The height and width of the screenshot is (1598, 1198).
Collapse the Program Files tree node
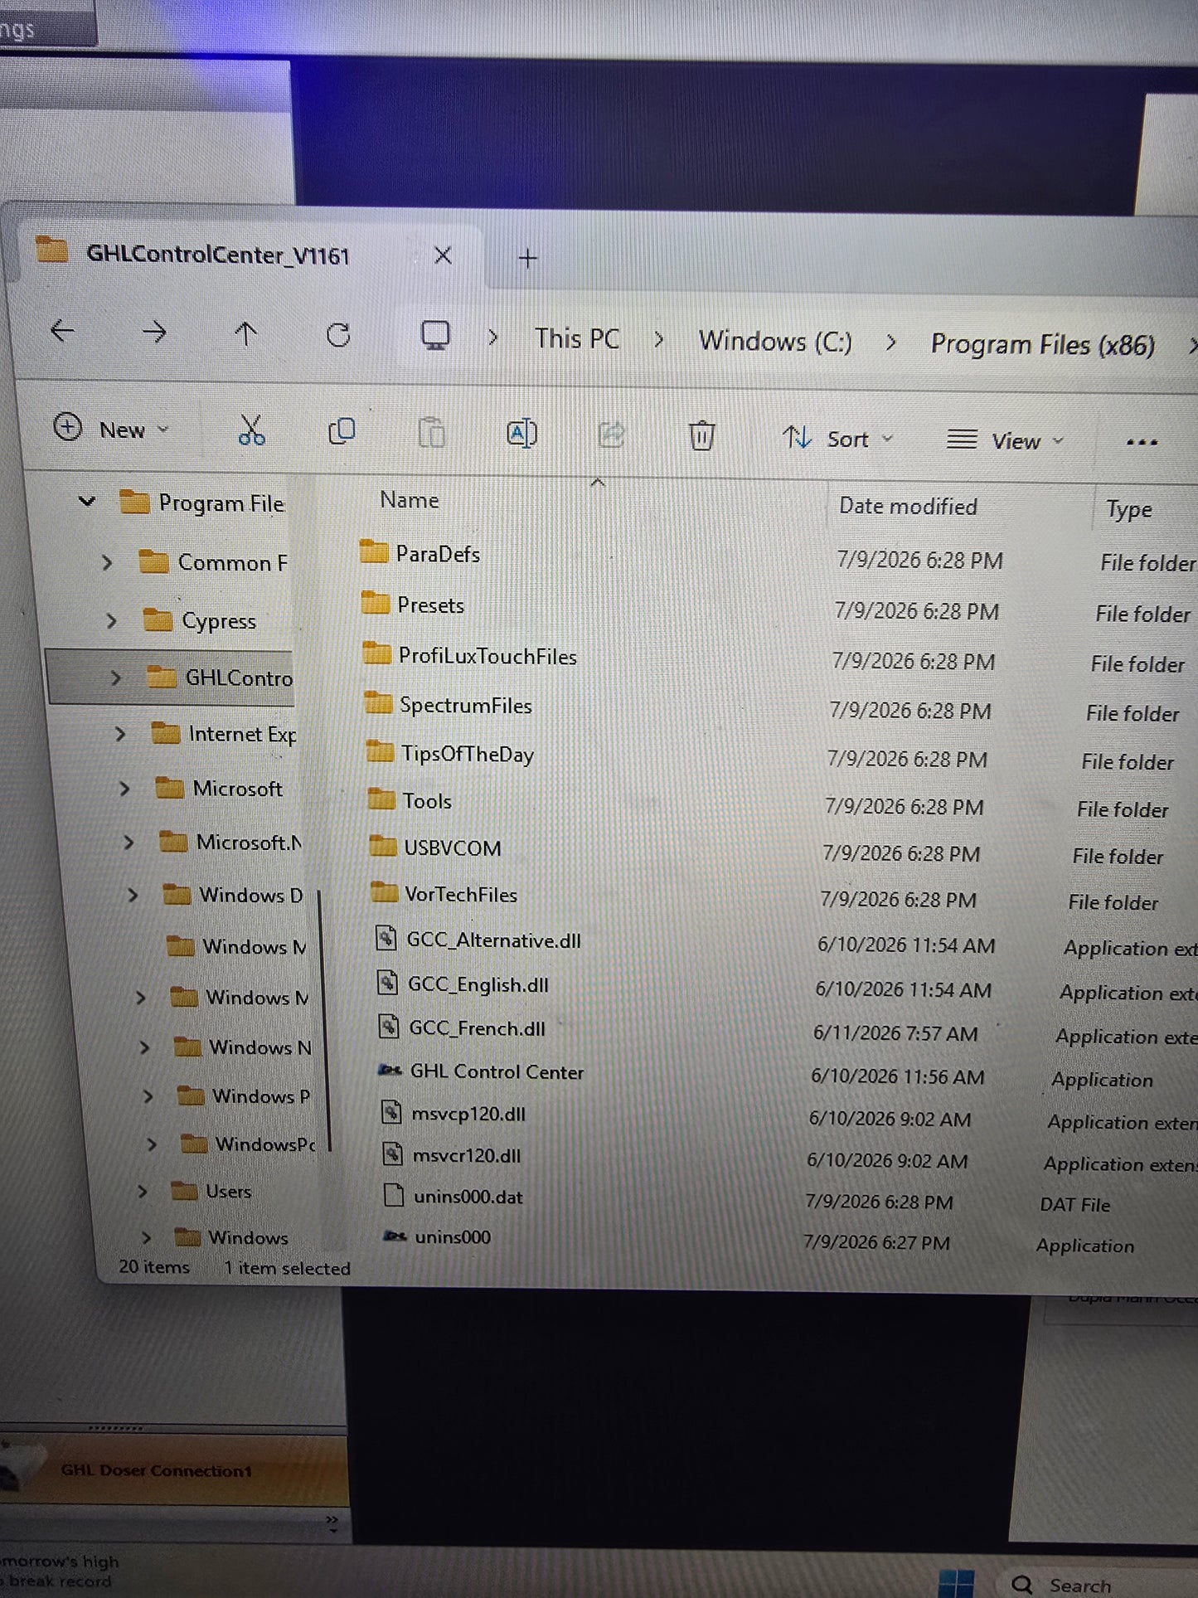pos(87,501)
